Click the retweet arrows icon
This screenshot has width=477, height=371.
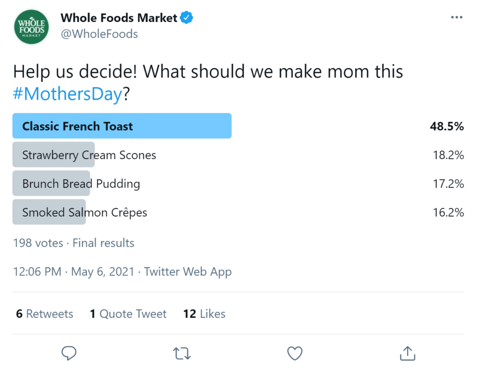point(182,353)
